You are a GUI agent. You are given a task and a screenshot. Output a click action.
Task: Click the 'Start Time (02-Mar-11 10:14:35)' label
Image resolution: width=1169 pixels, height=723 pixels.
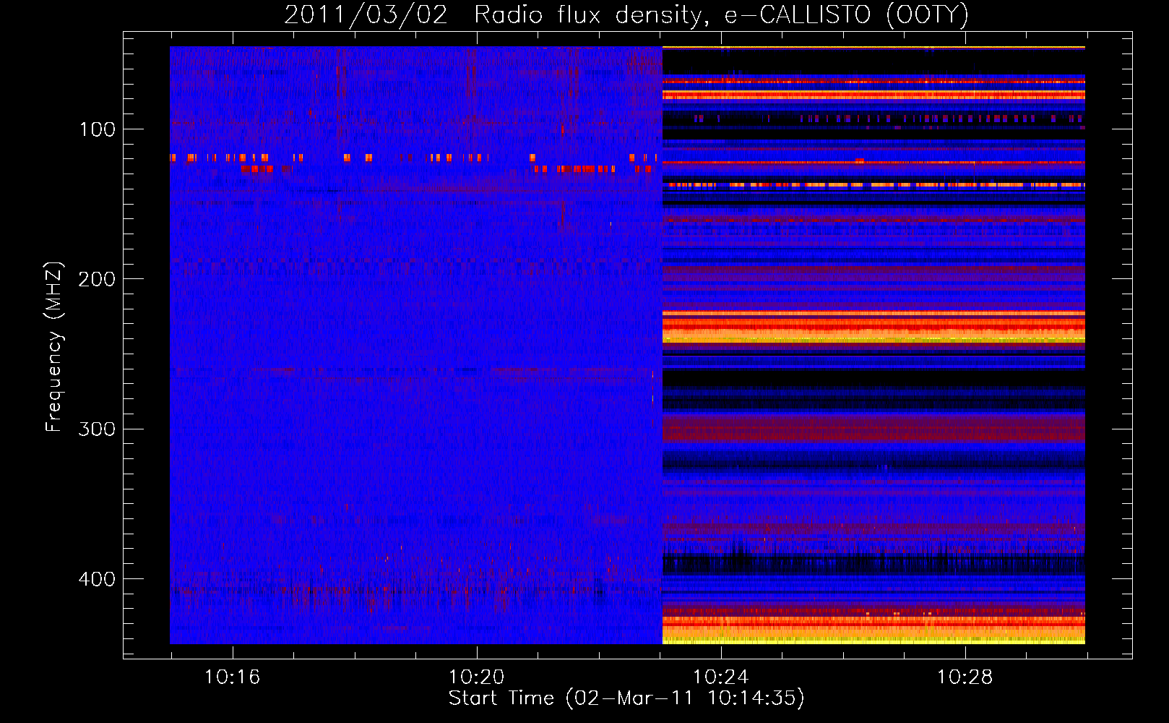coord(626,698)
